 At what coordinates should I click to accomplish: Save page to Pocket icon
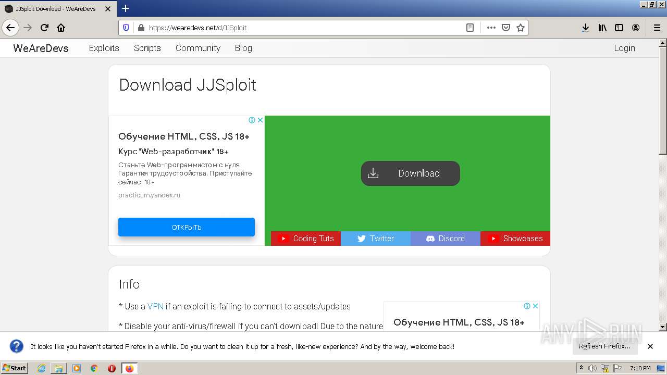(505, 28)
